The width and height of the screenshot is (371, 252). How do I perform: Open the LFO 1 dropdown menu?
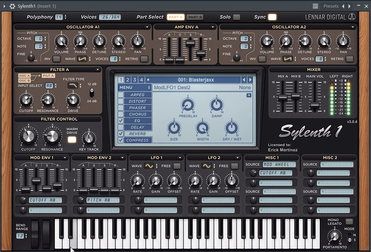coord(180,158)
